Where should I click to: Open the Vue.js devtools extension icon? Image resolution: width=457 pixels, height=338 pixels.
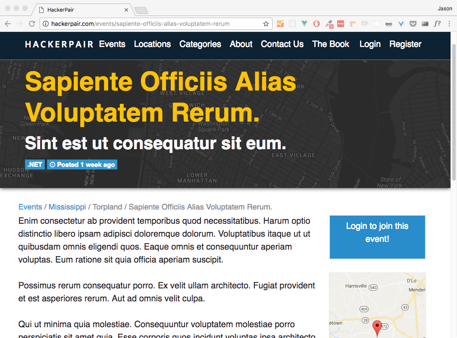click(304, 24)
